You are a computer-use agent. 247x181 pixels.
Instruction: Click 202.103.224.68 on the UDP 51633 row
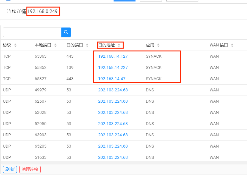pos(113,157)
